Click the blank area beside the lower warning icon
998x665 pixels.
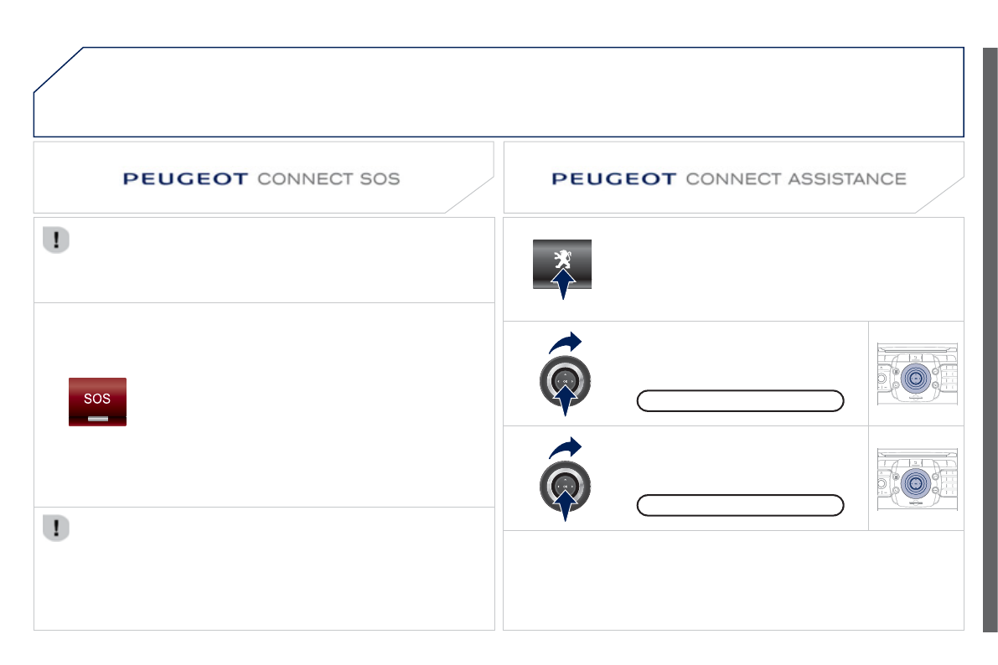click(x=277, y=570)
